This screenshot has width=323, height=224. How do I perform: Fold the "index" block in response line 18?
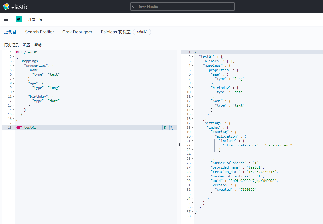(x=192, y=128)
